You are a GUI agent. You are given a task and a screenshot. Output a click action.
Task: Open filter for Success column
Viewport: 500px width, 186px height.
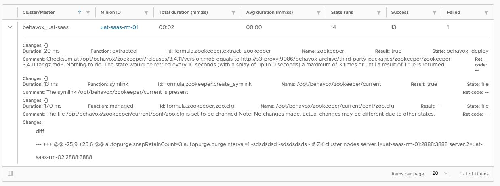pos(435,13)
